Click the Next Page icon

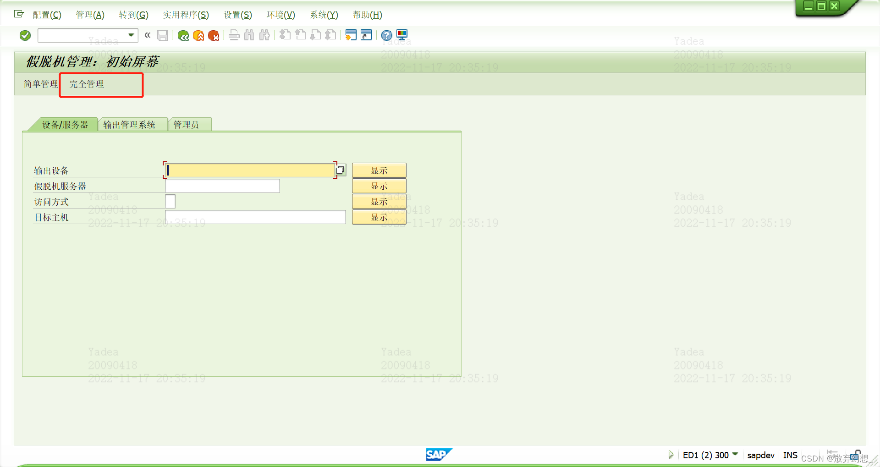pos(315,35)
